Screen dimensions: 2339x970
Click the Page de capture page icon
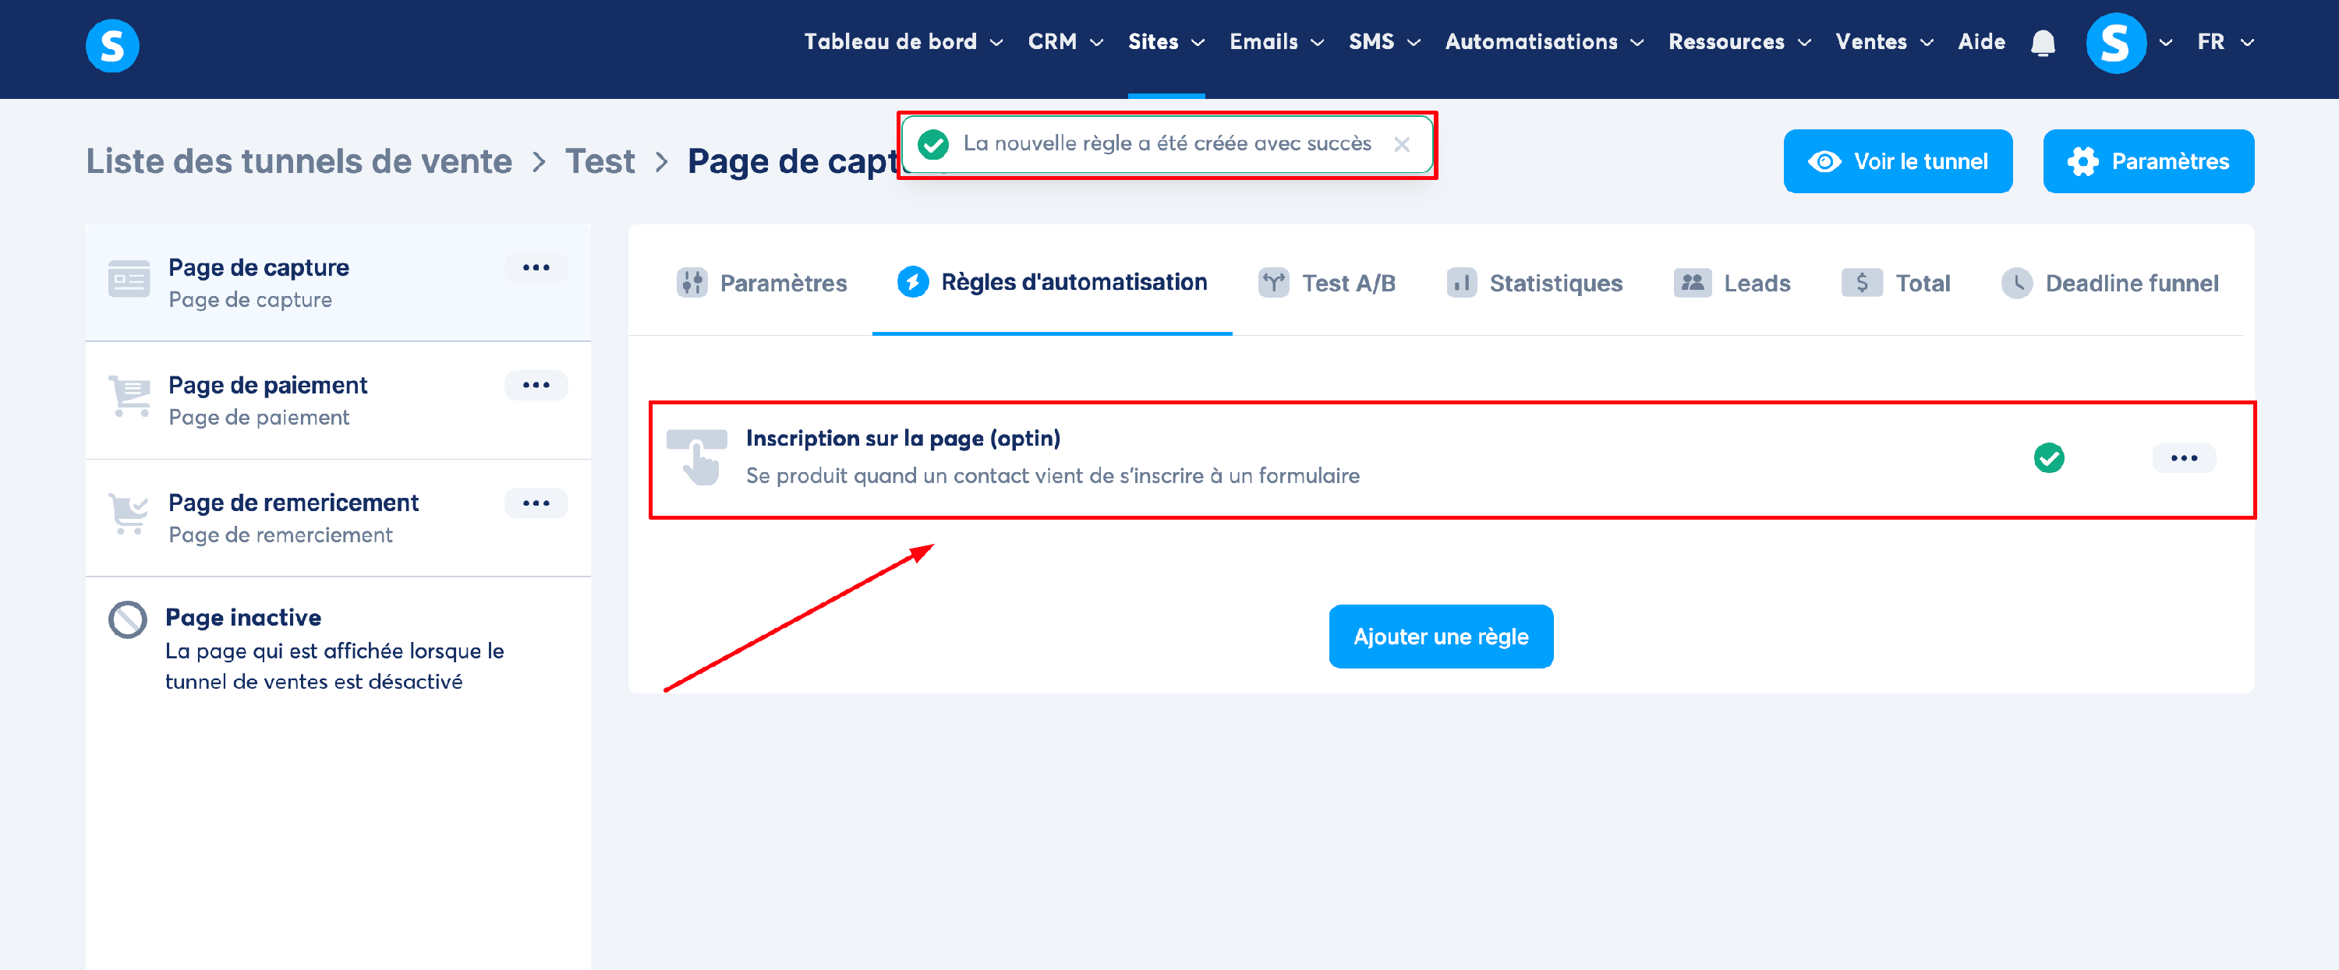point(129,280)
